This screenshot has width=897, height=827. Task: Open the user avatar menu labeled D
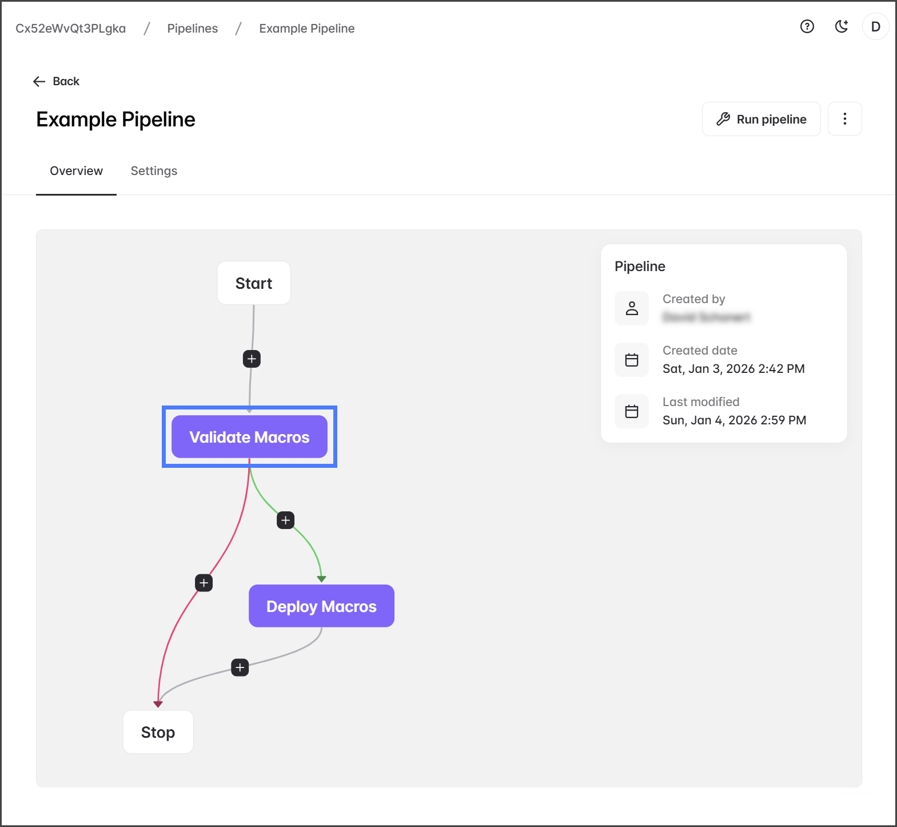[875, 27]
